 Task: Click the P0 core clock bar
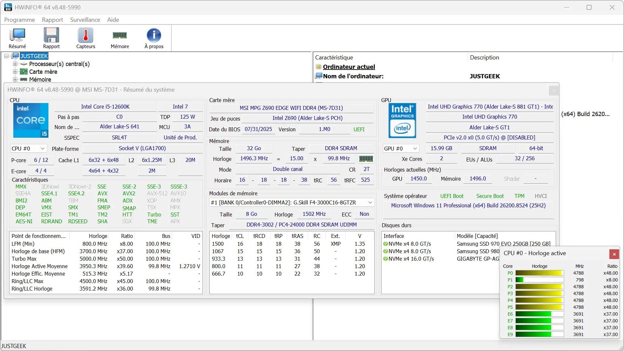(539, 273)
